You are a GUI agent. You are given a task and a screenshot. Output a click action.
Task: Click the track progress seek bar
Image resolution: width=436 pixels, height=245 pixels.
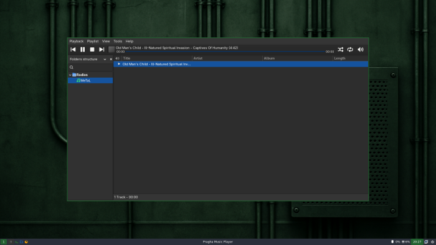click(x=225, y=52)
